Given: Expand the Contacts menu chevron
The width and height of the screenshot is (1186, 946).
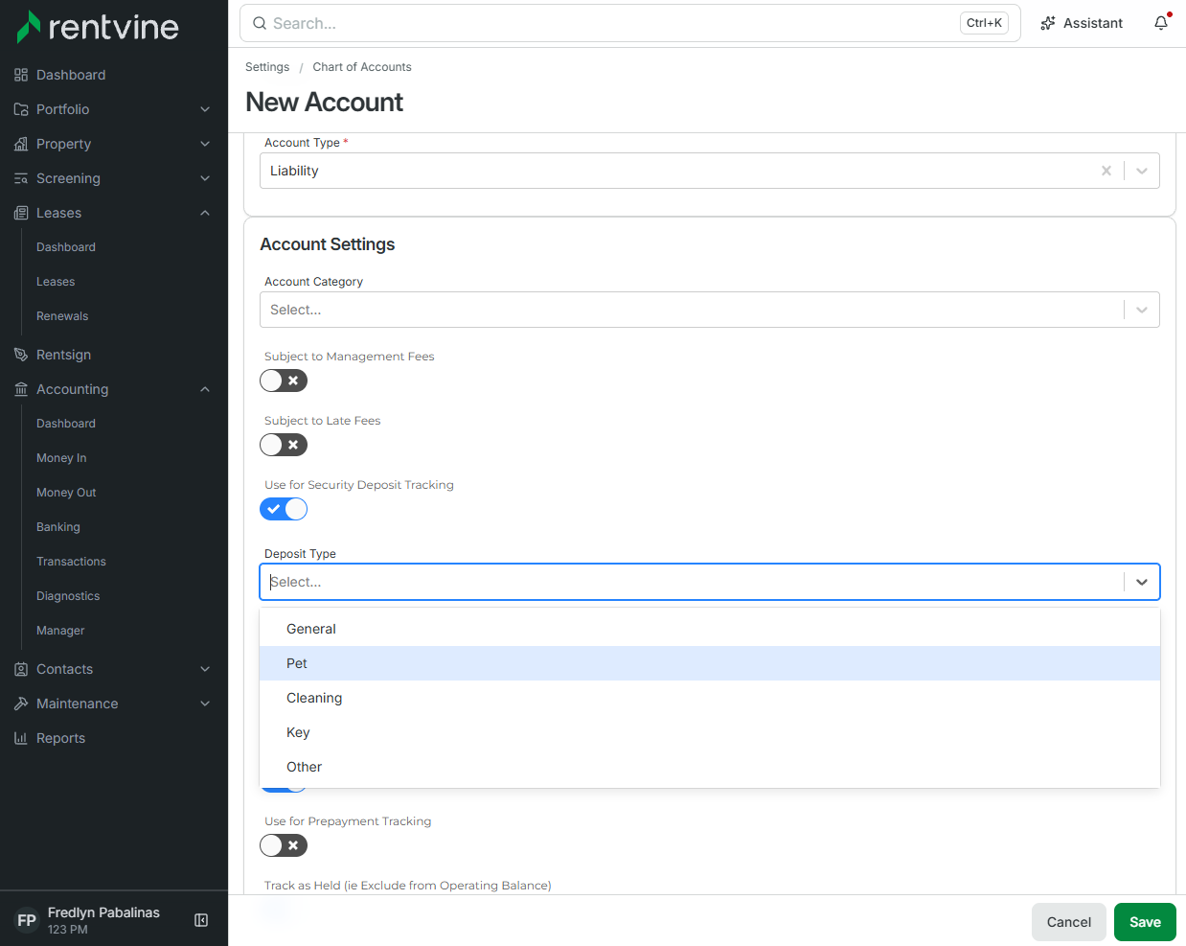Looking at the screenshot, I should pos(205,669).
